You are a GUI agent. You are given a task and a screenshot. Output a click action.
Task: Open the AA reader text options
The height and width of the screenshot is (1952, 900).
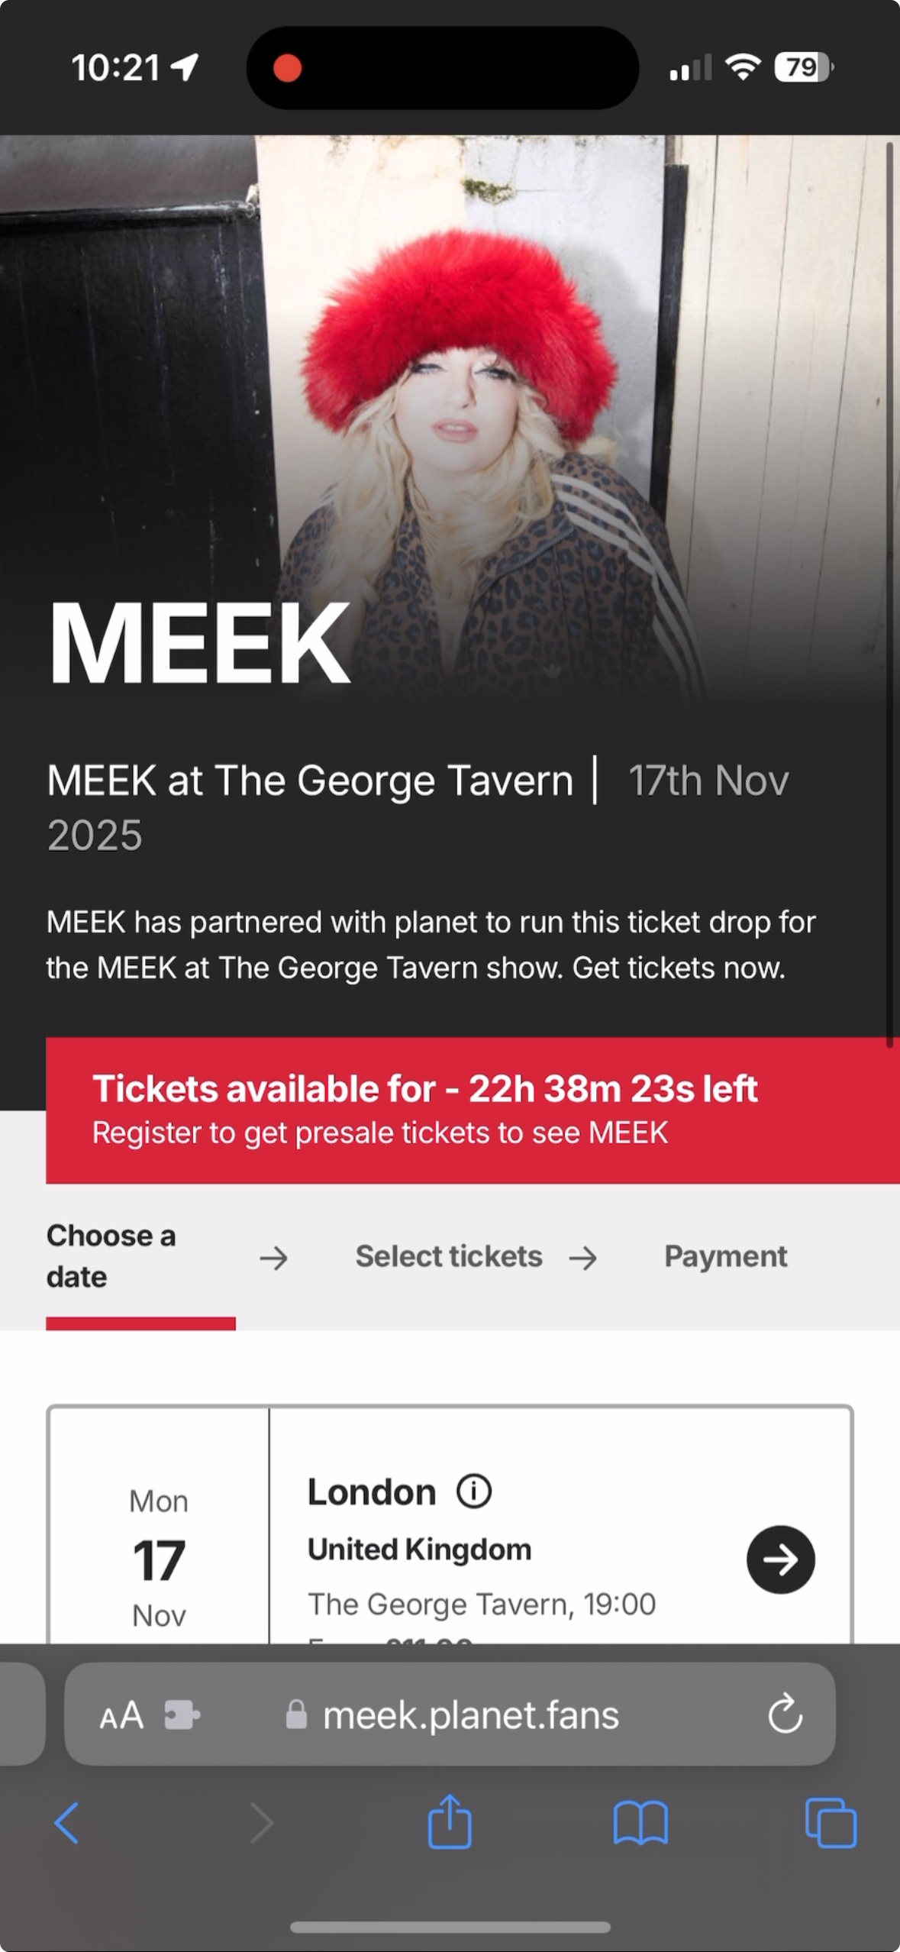tap(121, 1715)
